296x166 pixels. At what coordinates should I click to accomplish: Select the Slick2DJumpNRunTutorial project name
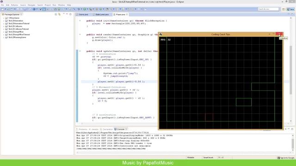pyautogui.click(x=19, y=35)
